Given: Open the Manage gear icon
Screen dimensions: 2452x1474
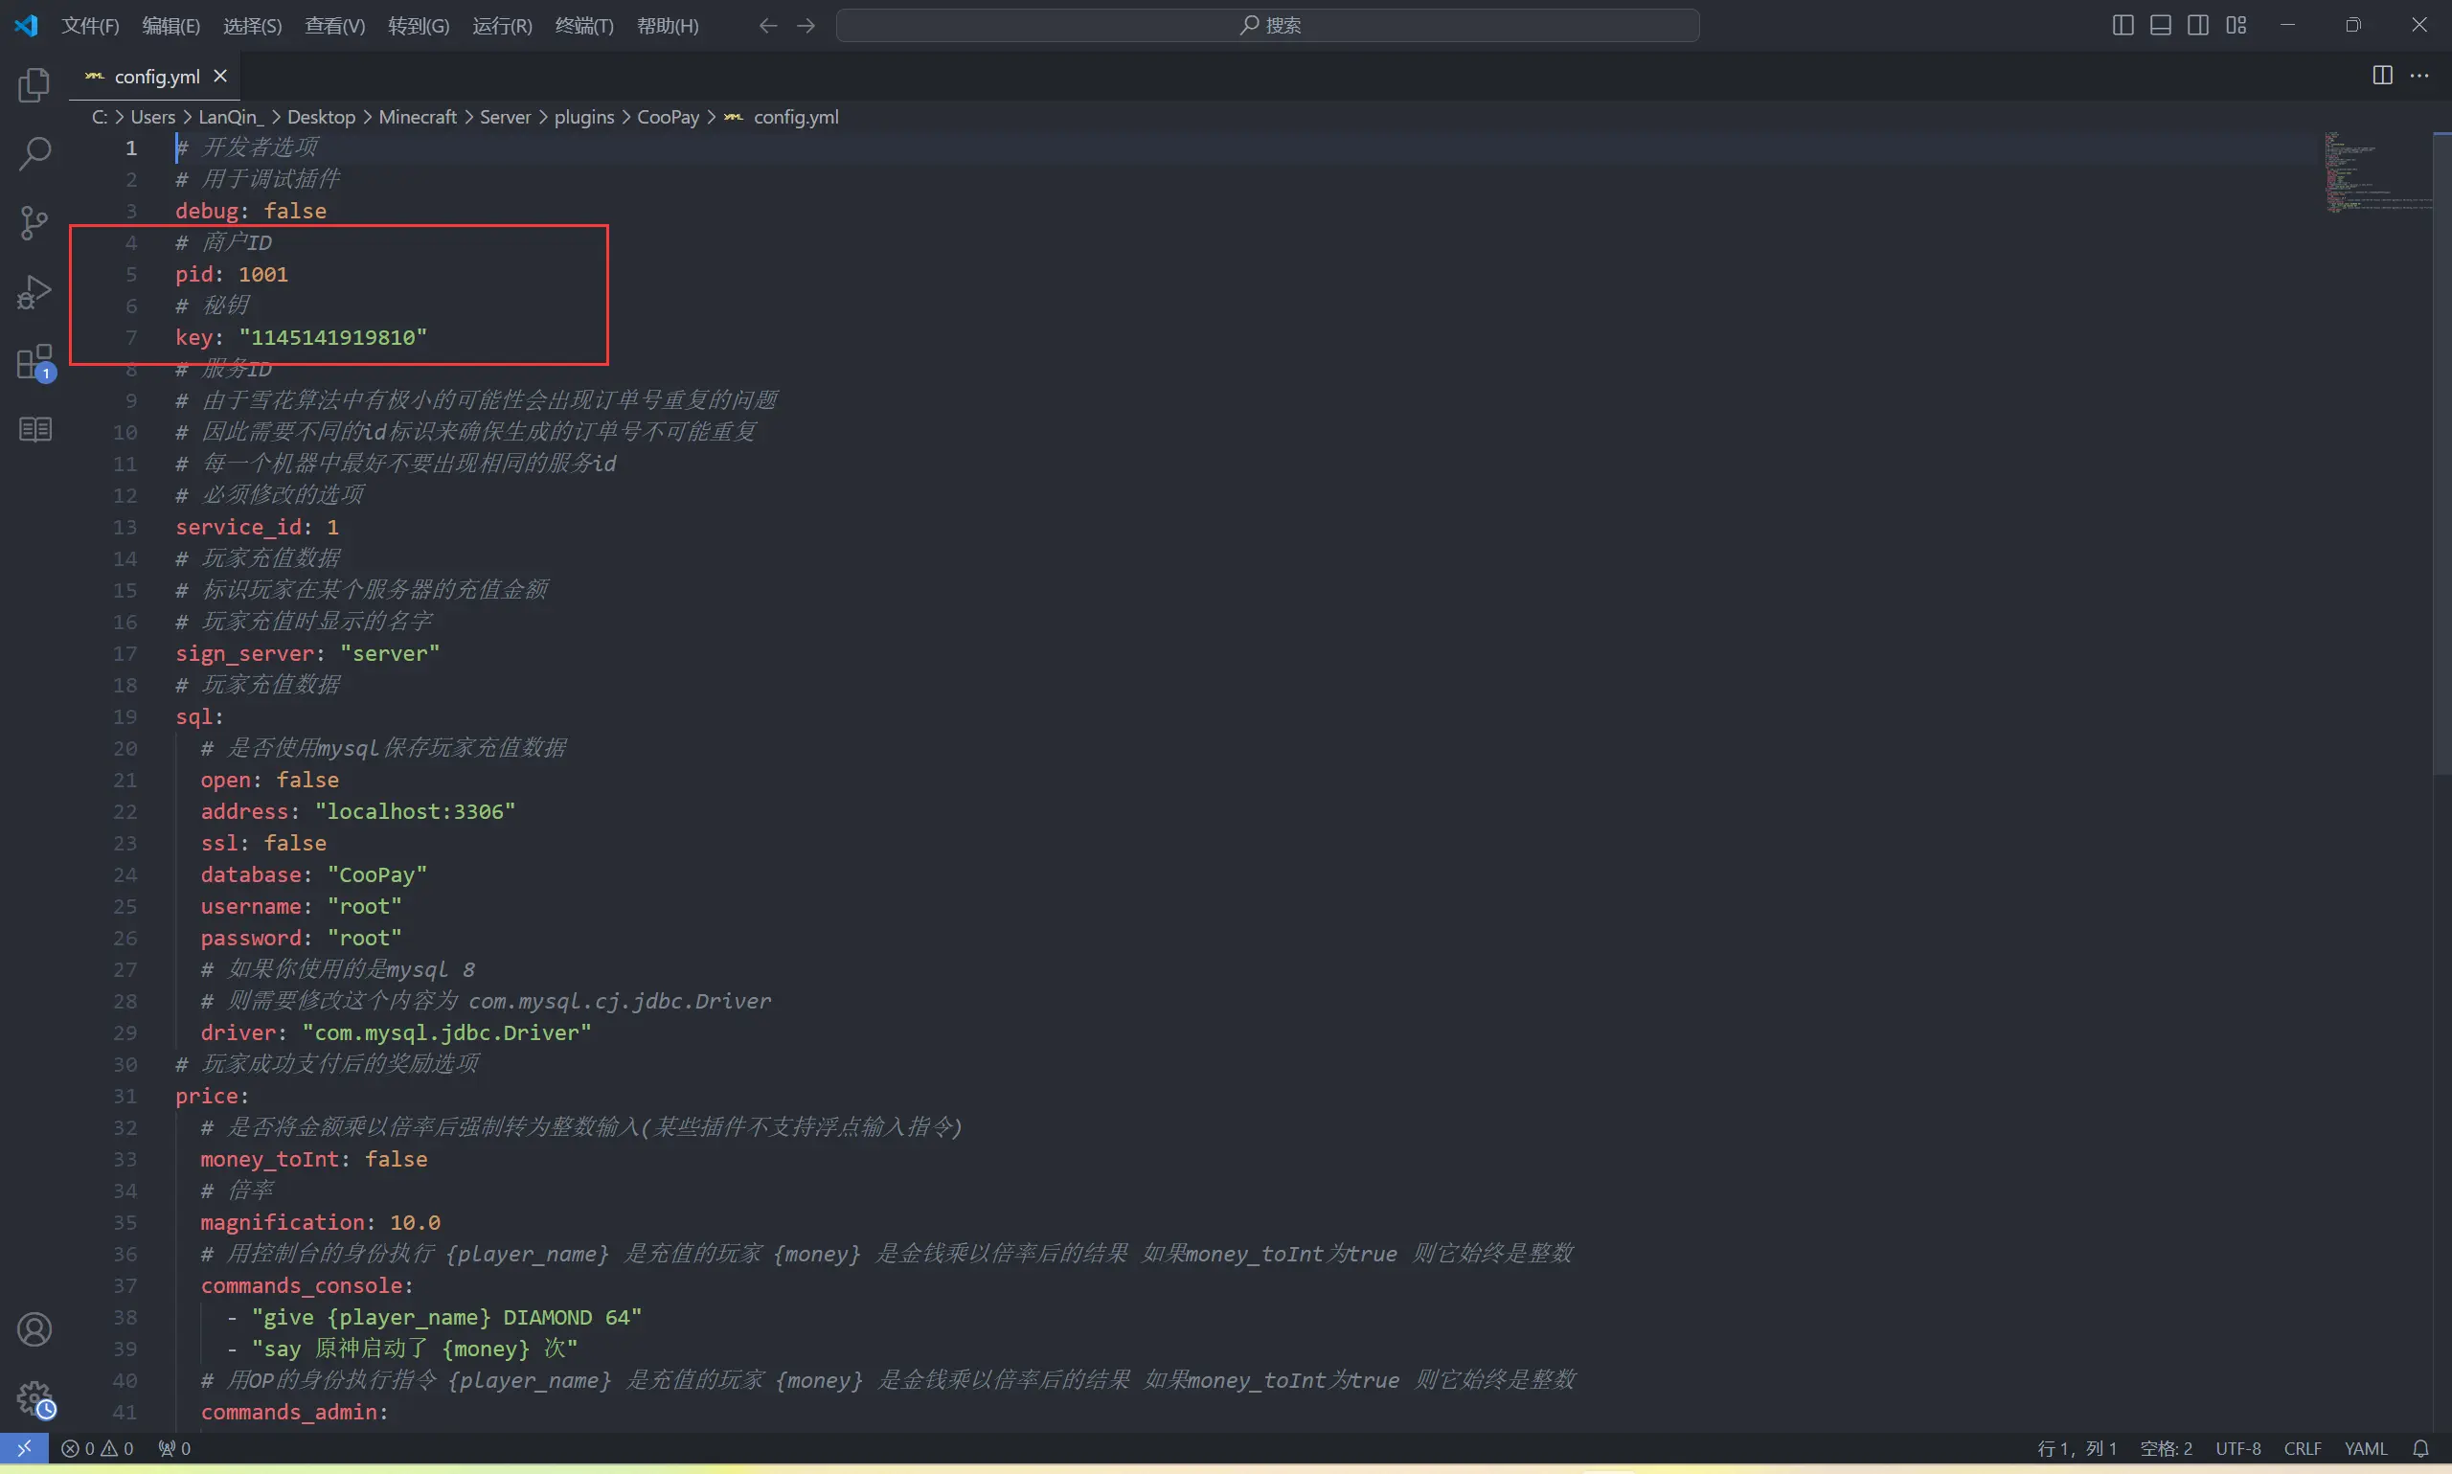Looking at the screenshot, I should coord(34,1397).
